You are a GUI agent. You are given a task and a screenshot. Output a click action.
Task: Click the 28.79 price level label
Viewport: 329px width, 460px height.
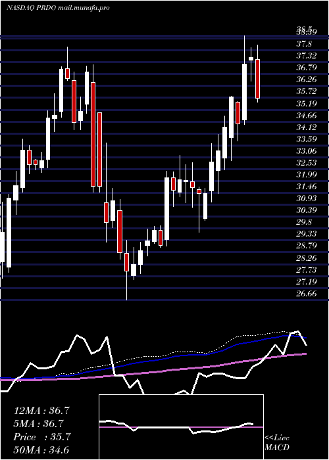click(x=307, y=246)
